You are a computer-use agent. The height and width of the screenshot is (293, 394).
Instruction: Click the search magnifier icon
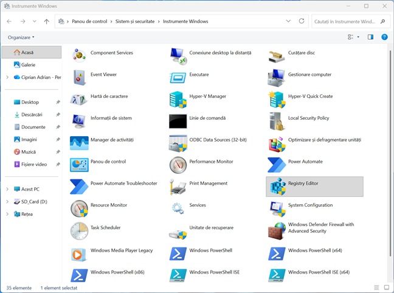pos(382,21)
